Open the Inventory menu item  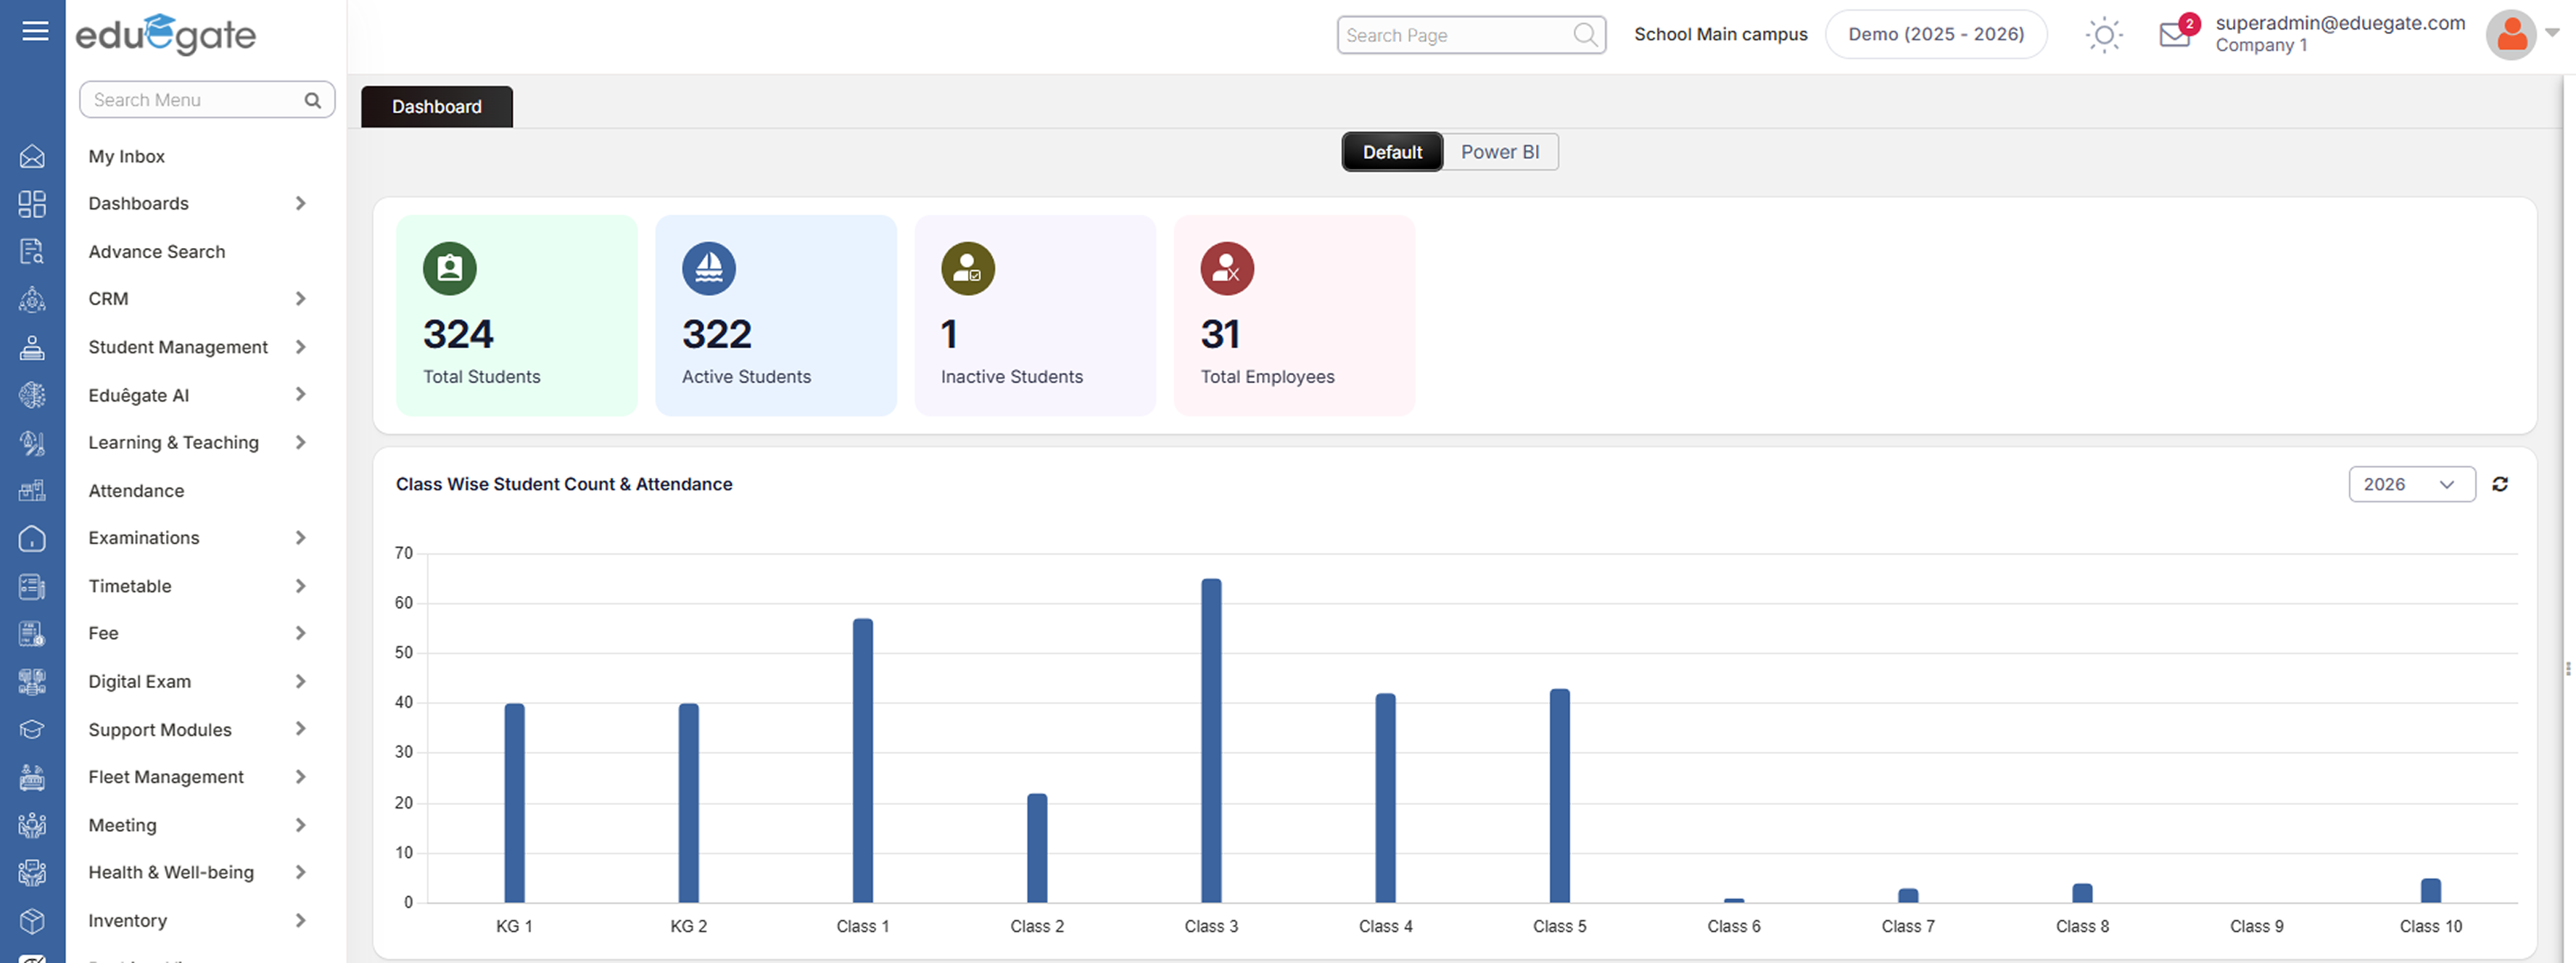[x=128, y=921]
